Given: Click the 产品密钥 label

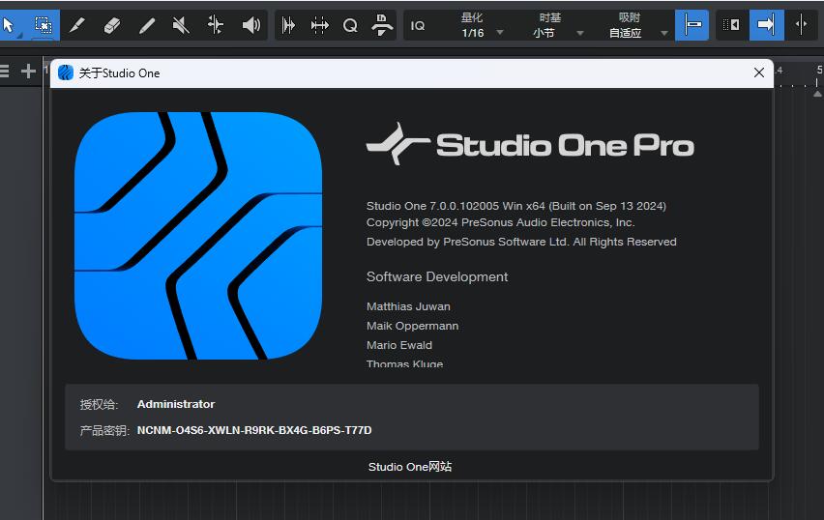Looking at the screenshot, I should pyautogui.click(x=104, y=431).
